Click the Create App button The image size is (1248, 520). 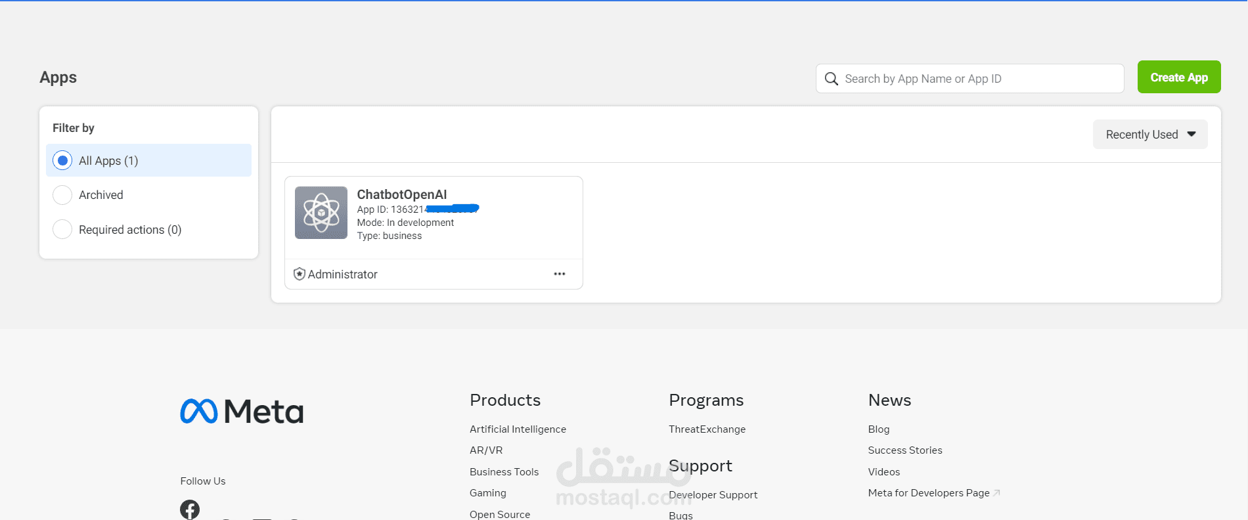[1179, 77]
